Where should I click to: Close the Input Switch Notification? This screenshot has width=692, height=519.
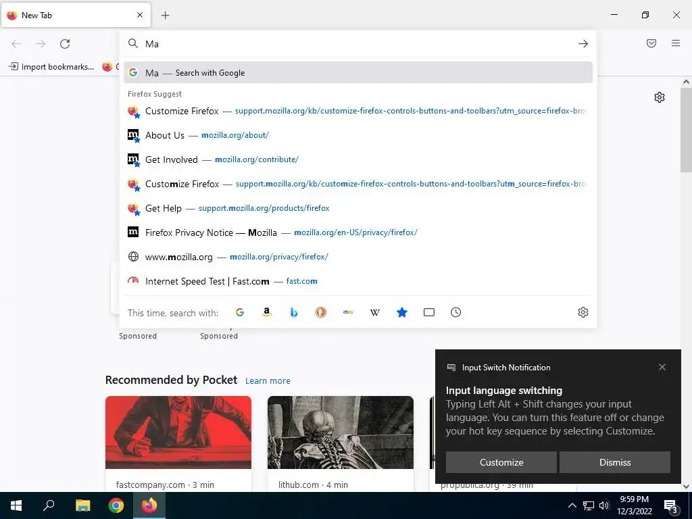[662, 367]
